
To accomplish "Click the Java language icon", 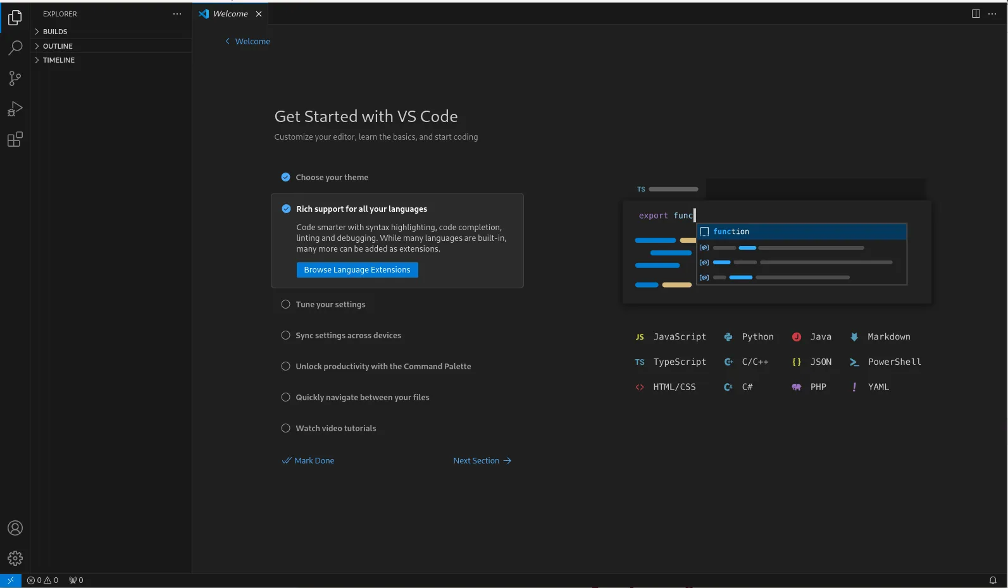I will 797,337.
